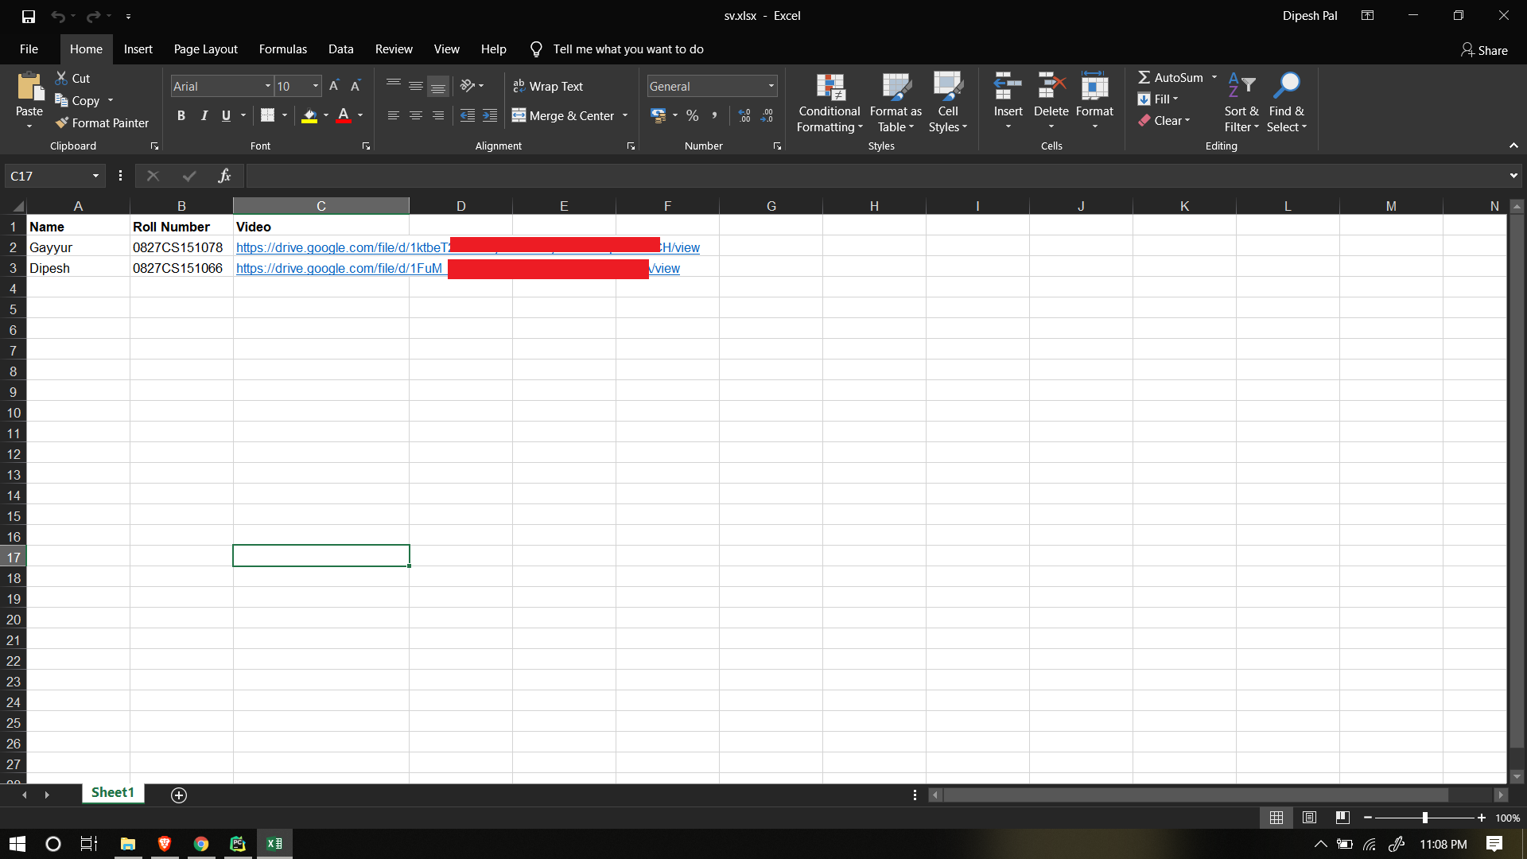1527x859 pixels.
Task: Expand the General number format dropdown
Action: 771,86
